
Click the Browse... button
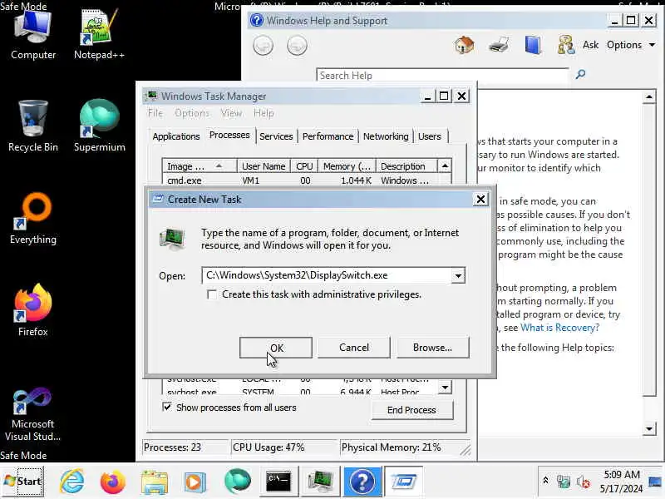pos(432,348)
